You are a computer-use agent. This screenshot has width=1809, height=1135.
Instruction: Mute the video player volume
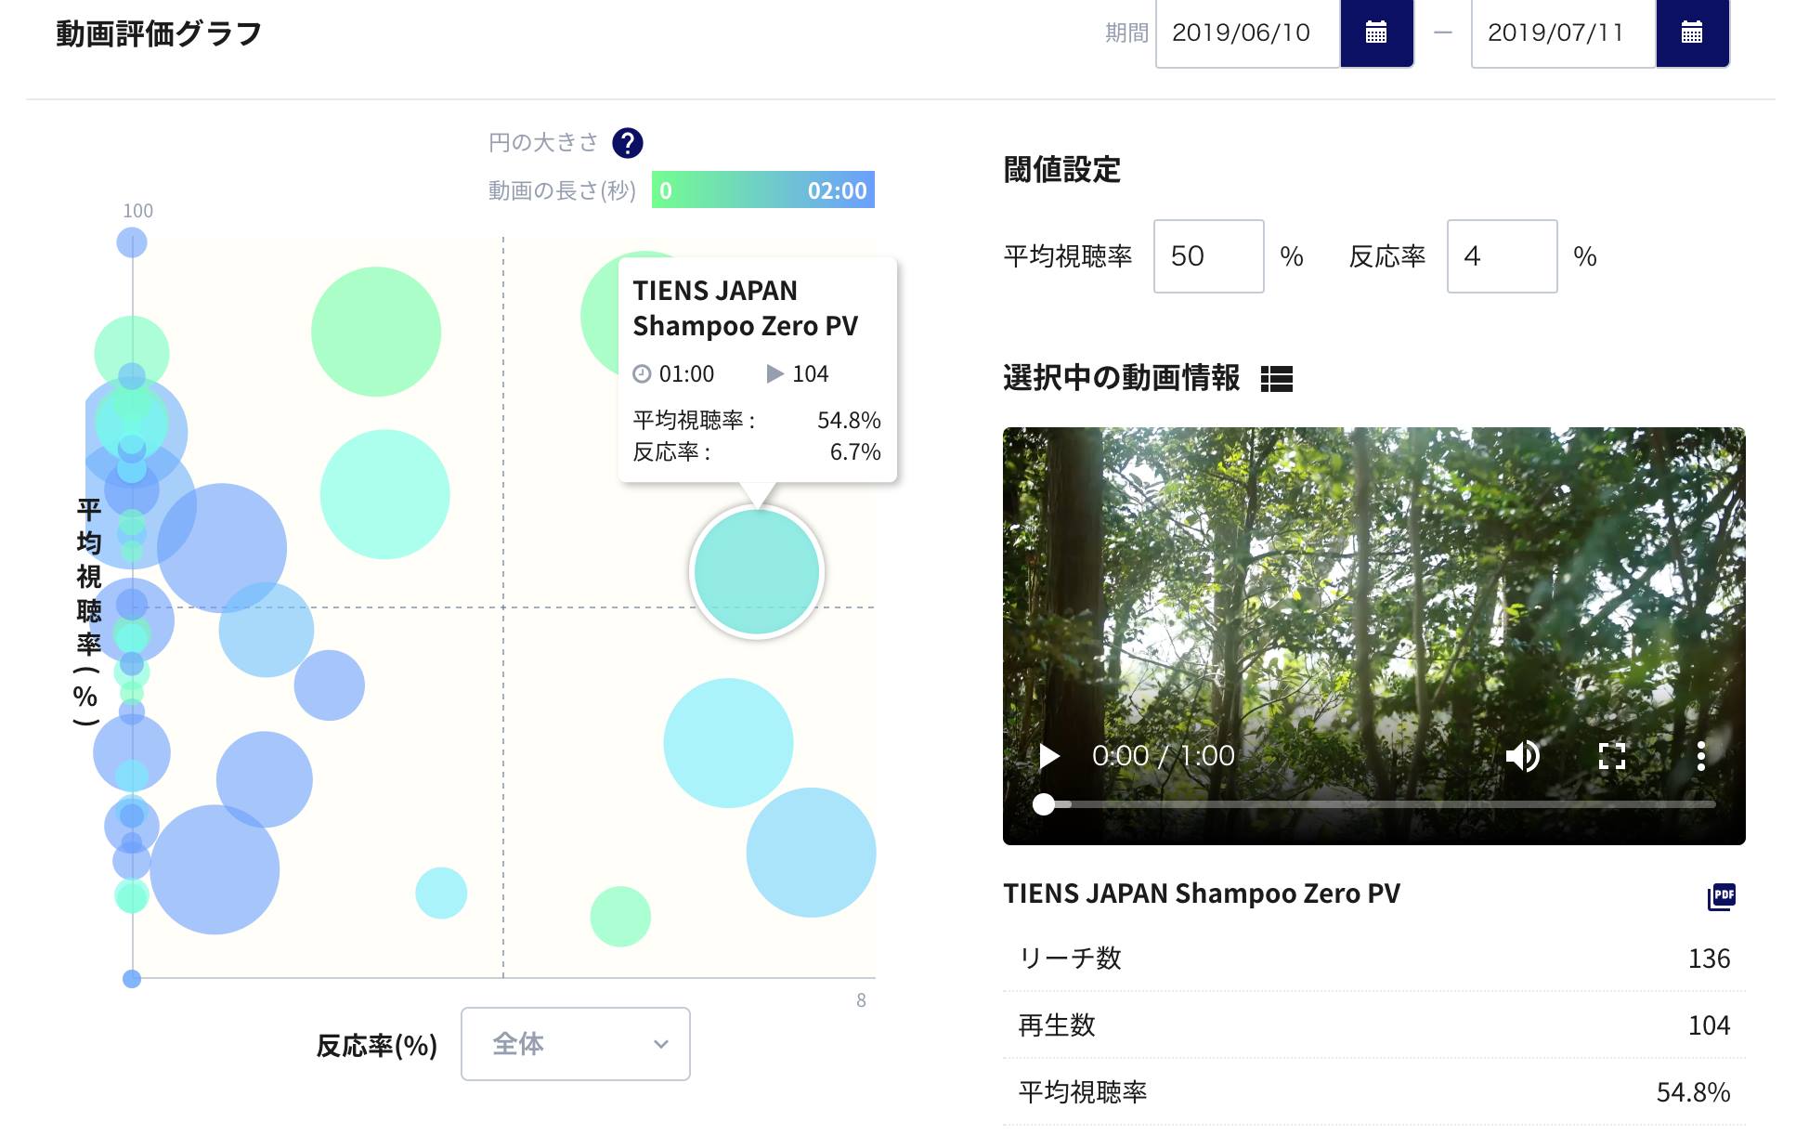(1522, 756)
